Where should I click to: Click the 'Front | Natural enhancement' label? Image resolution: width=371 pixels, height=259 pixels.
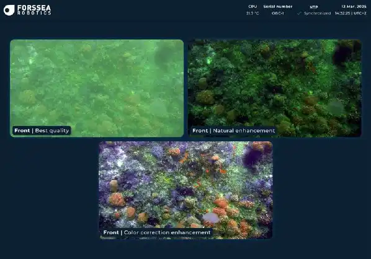(x=234, y=131)
